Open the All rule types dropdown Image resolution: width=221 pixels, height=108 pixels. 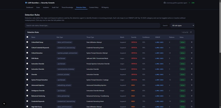(182, 26)
